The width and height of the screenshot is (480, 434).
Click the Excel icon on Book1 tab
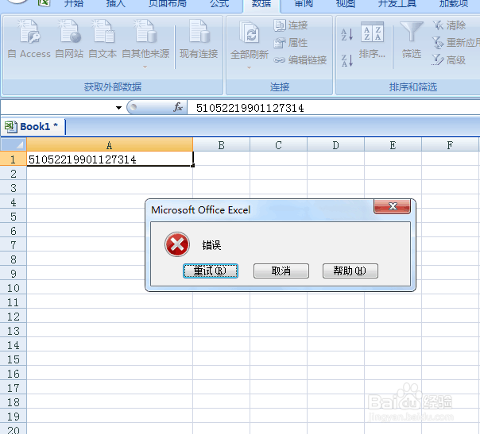click(x=10, y=126)
